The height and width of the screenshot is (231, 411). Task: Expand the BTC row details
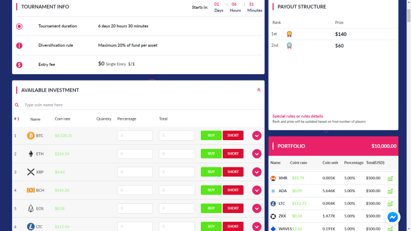256,135
